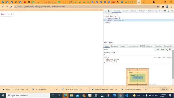Open the Computed subtab

tap(114, 46)
